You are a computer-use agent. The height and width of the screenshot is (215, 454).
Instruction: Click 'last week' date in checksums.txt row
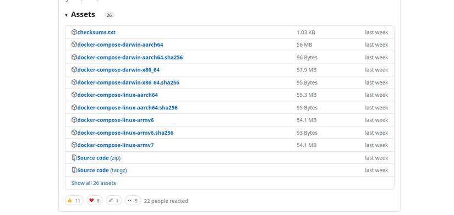(x=376, y=32)
